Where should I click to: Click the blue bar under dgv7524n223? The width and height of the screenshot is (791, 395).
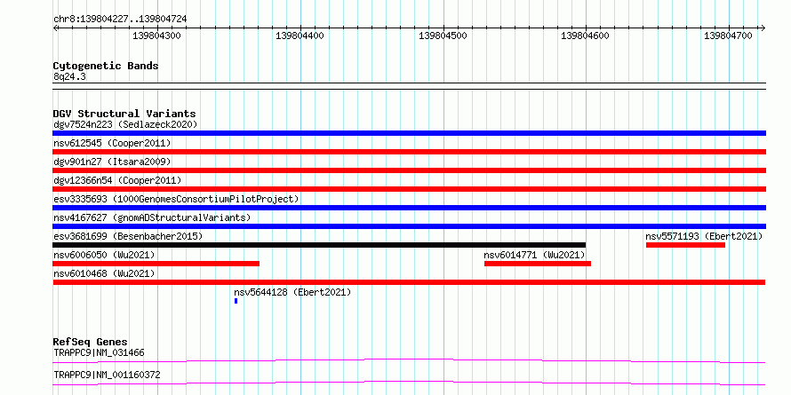coord(409,133)
